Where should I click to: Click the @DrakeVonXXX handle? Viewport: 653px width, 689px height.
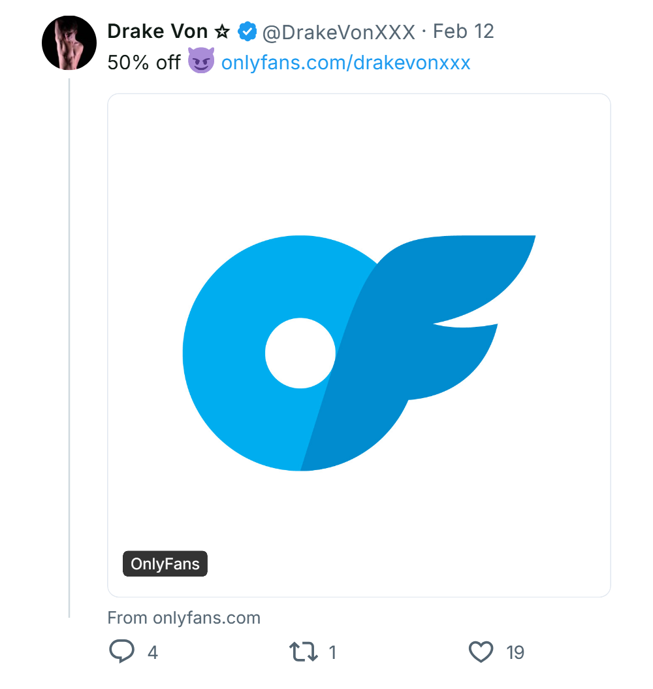[x=338, y=30]
